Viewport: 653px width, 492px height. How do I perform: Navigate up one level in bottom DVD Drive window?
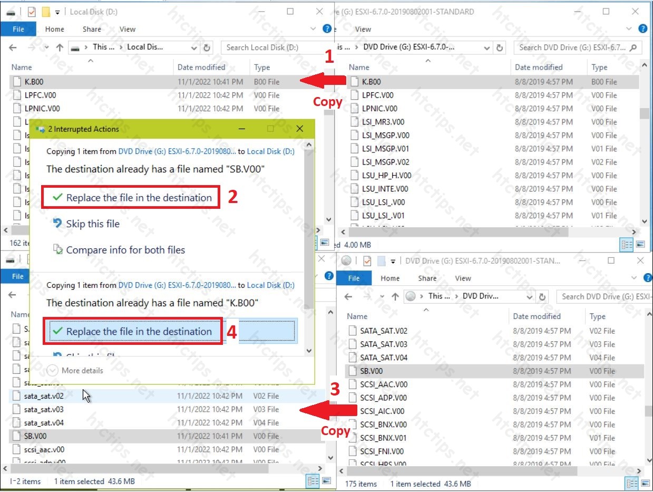395,296
